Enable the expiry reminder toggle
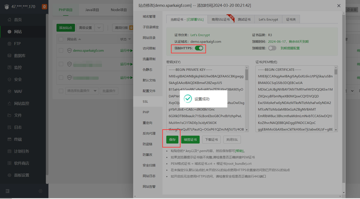The image size is (360, 199). pyautogui.click(x=272, y=48)
